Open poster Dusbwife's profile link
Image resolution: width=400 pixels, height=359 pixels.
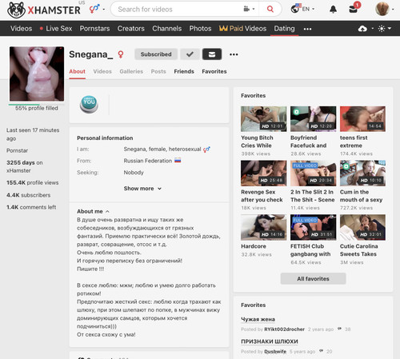[x=275, y=352]
